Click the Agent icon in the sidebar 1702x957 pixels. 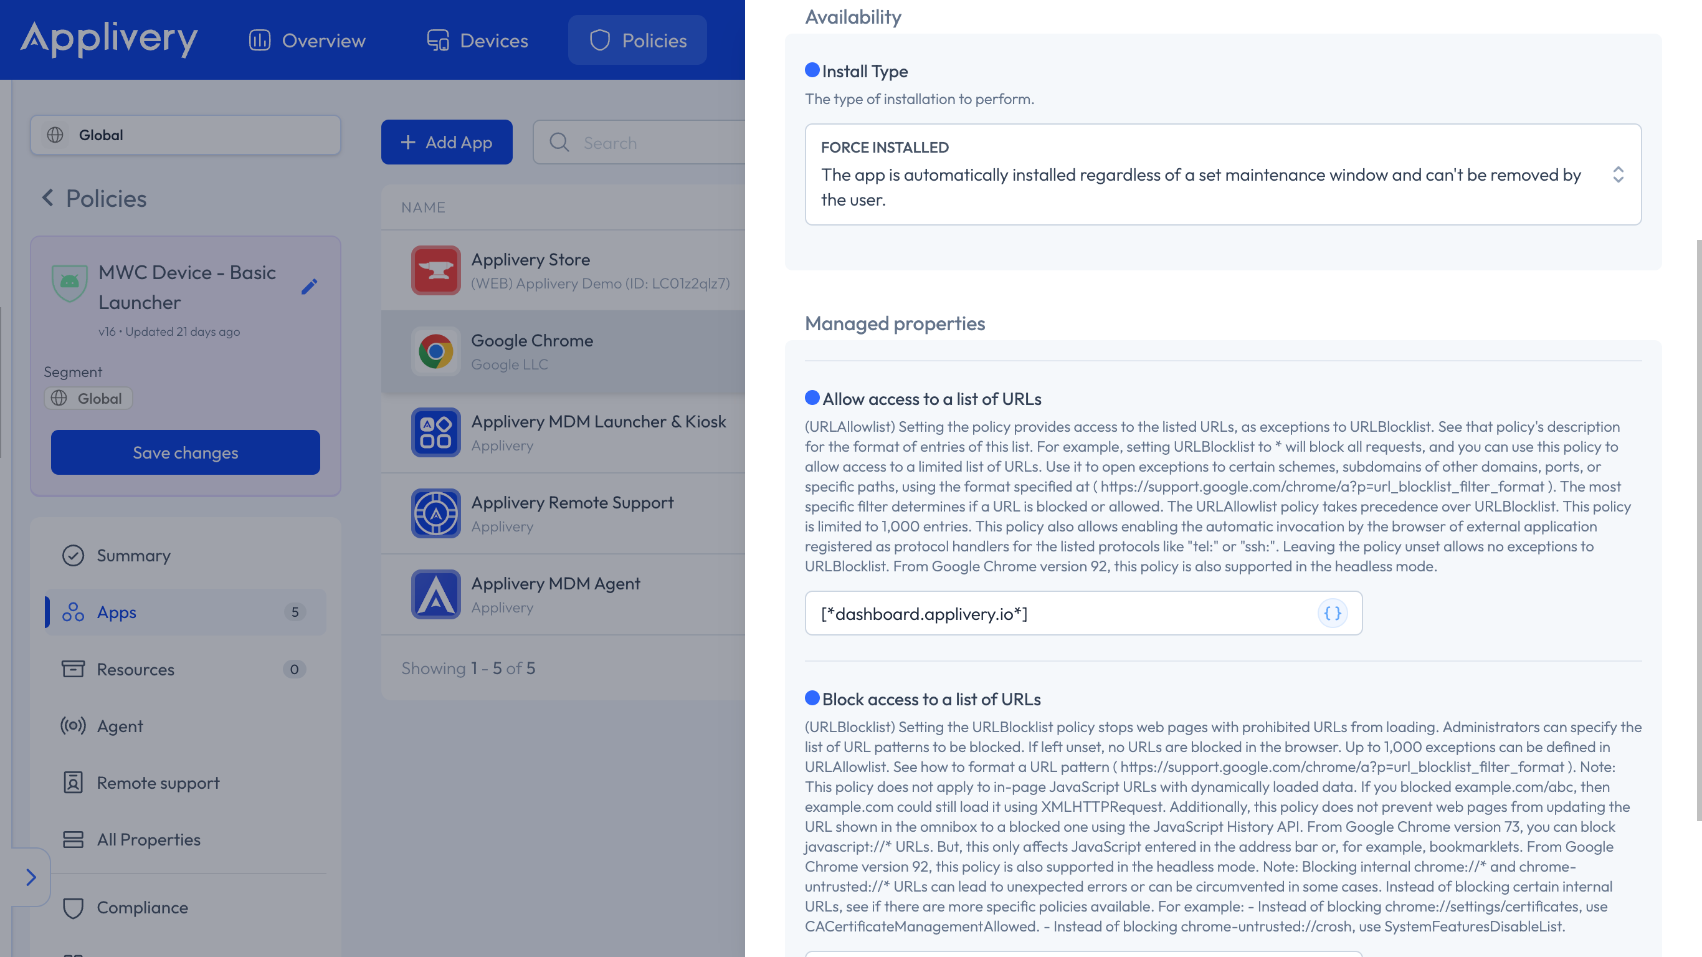(x=73, y=726)
